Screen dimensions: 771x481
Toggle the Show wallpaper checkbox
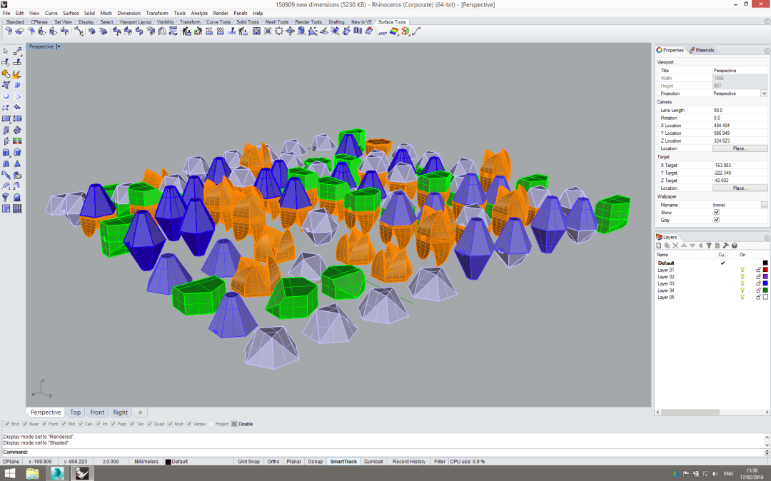click(x=717, y=212)
